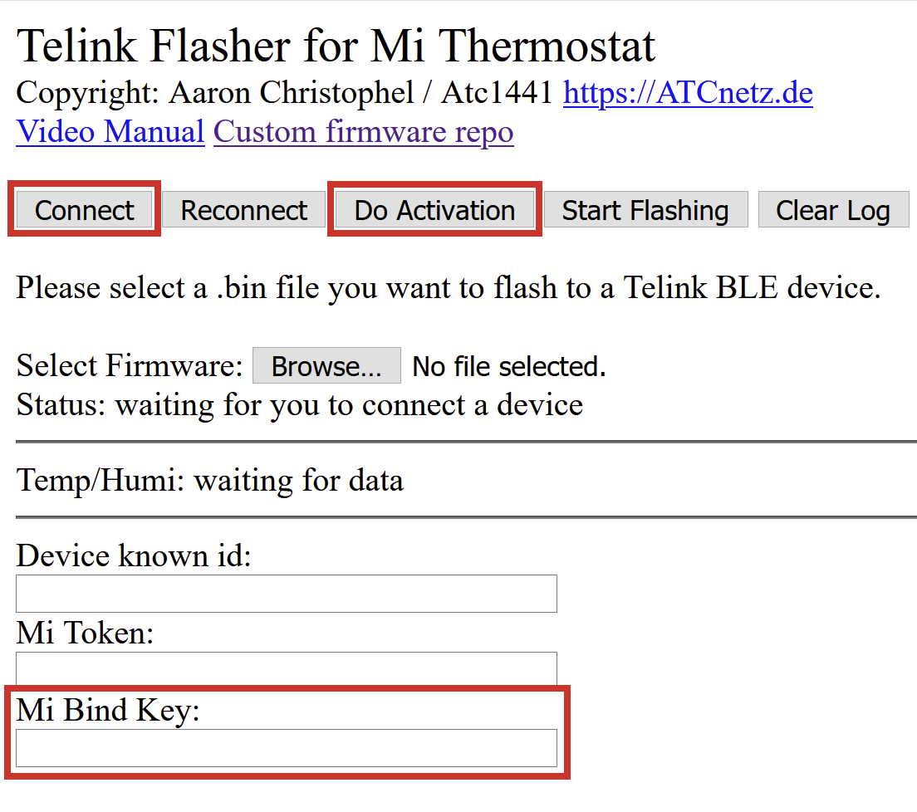Browse for a firmware file

[x=326, y=366]
